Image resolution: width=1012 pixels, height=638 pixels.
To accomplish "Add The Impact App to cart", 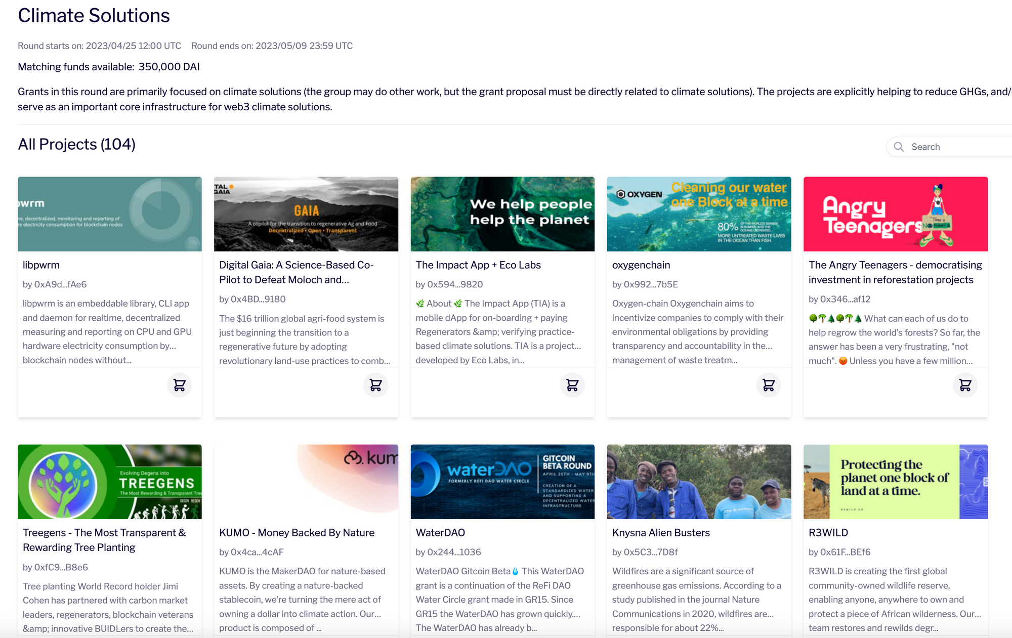I will [x=572, y=385].
